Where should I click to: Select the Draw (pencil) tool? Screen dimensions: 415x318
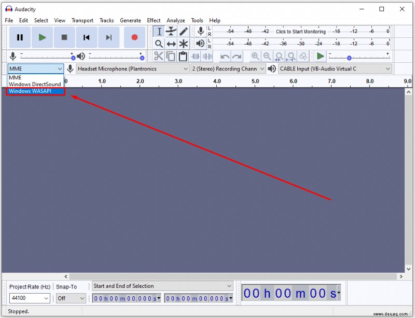point(184,31)
